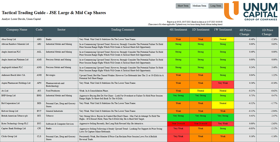Click the CPI share code
The height and width of the screenshot is (142, 280).
pos(39,128)
